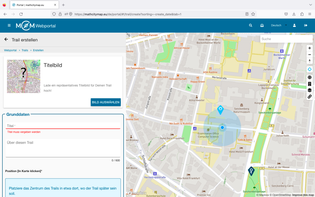Click the link icon map control
315x197 pixels.
coord(309,97)
